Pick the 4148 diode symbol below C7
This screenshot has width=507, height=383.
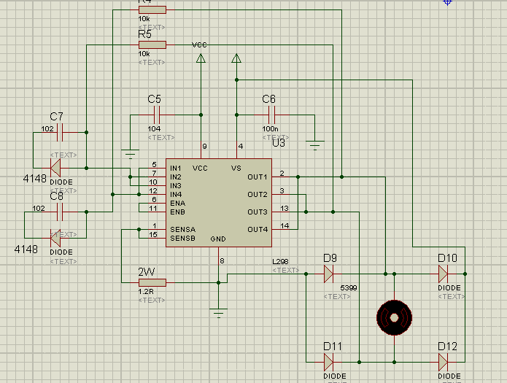55,168
